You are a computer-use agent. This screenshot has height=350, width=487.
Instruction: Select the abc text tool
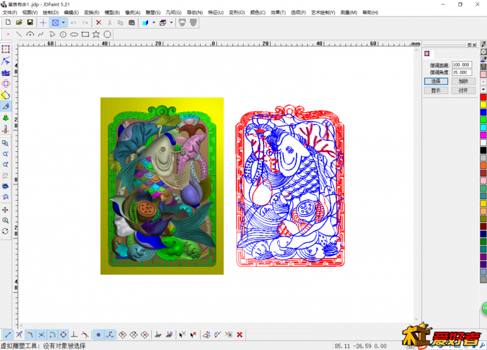[6, 72]
